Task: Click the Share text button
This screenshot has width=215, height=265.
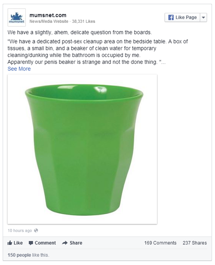Action: [x=76, y=243]
